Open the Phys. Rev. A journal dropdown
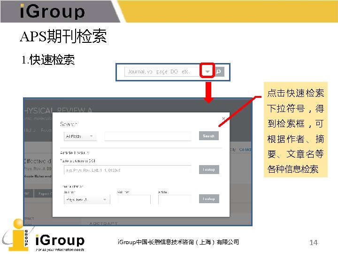 coord(87,199)
